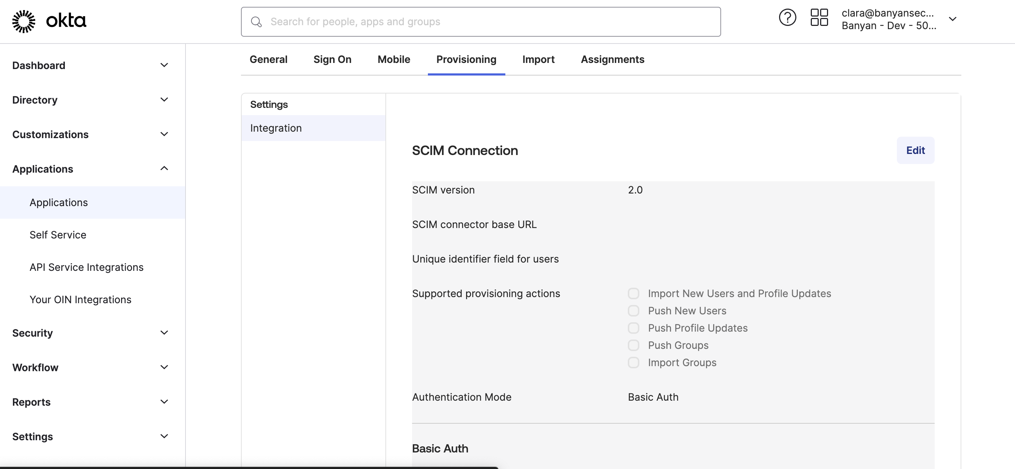The height and width of the screenshot is (469, 1015).
Task: Click the Okta logo icon
Action: tap(24, 21)
